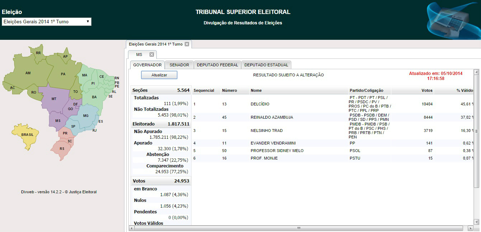This screenshot has height=232, width=481.
Task: Select the EVANDER VENDRAMINI candidate row
Action: (x=333, y=143)
